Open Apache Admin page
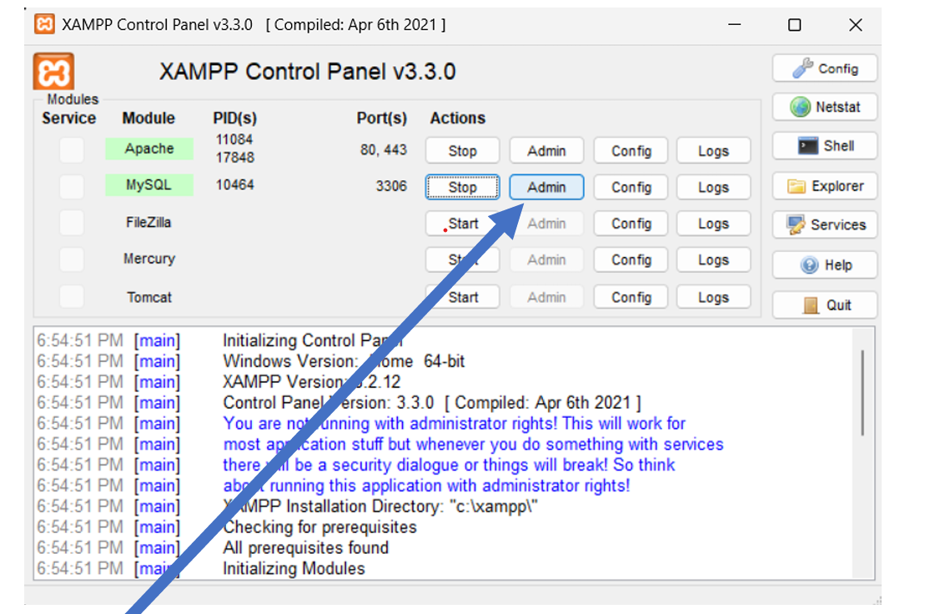 click(546, 151)
